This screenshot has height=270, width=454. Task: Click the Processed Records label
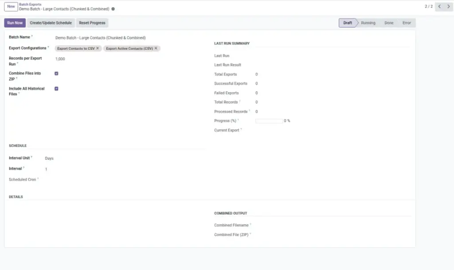(x=231, y=111)
